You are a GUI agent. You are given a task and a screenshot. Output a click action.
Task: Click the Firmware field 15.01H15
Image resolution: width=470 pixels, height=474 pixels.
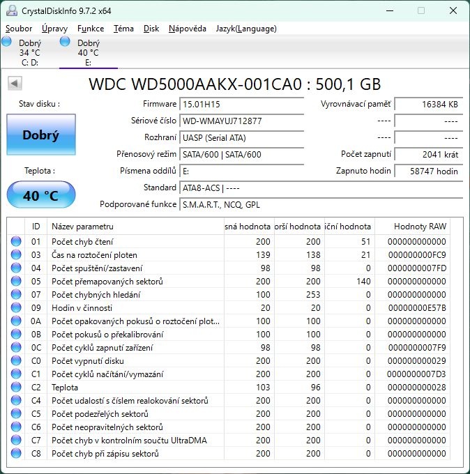[242, 105]
